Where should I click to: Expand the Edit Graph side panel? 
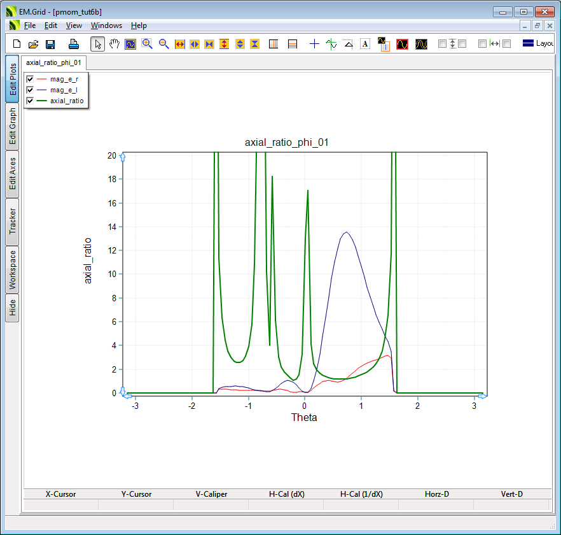[12, 126]
